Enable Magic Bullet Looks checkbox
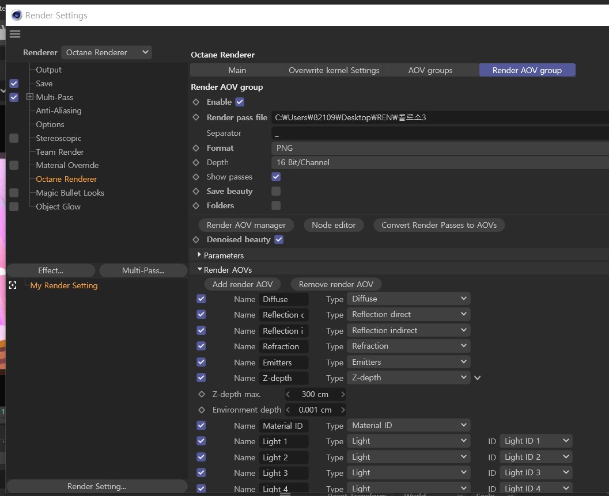The height and width of the screenshot is (496, 609). [x=14, y=193]
